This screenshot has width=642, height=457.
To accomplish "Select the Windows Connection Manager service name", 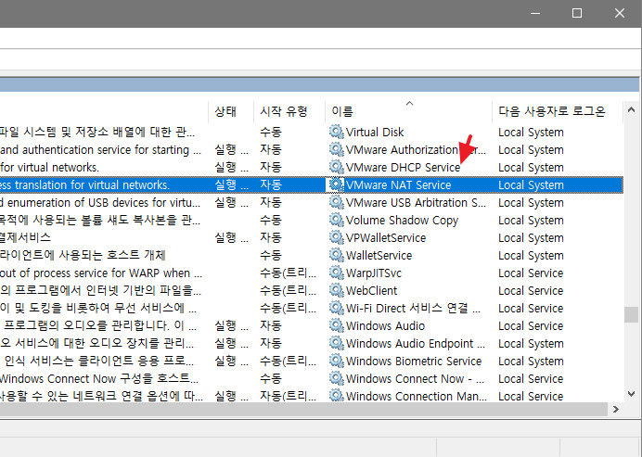I will point(417,396).
